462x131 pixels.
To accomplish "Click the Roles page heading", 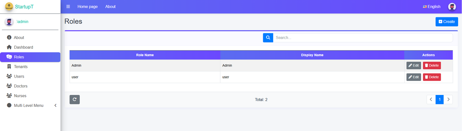I will pos(73,21).
